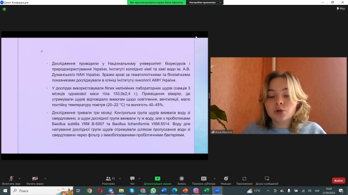Unmute the microphone in Zoom toolbar
This screenshot has width=348, height=195.
pyautogui.click(x=11, y=180)
